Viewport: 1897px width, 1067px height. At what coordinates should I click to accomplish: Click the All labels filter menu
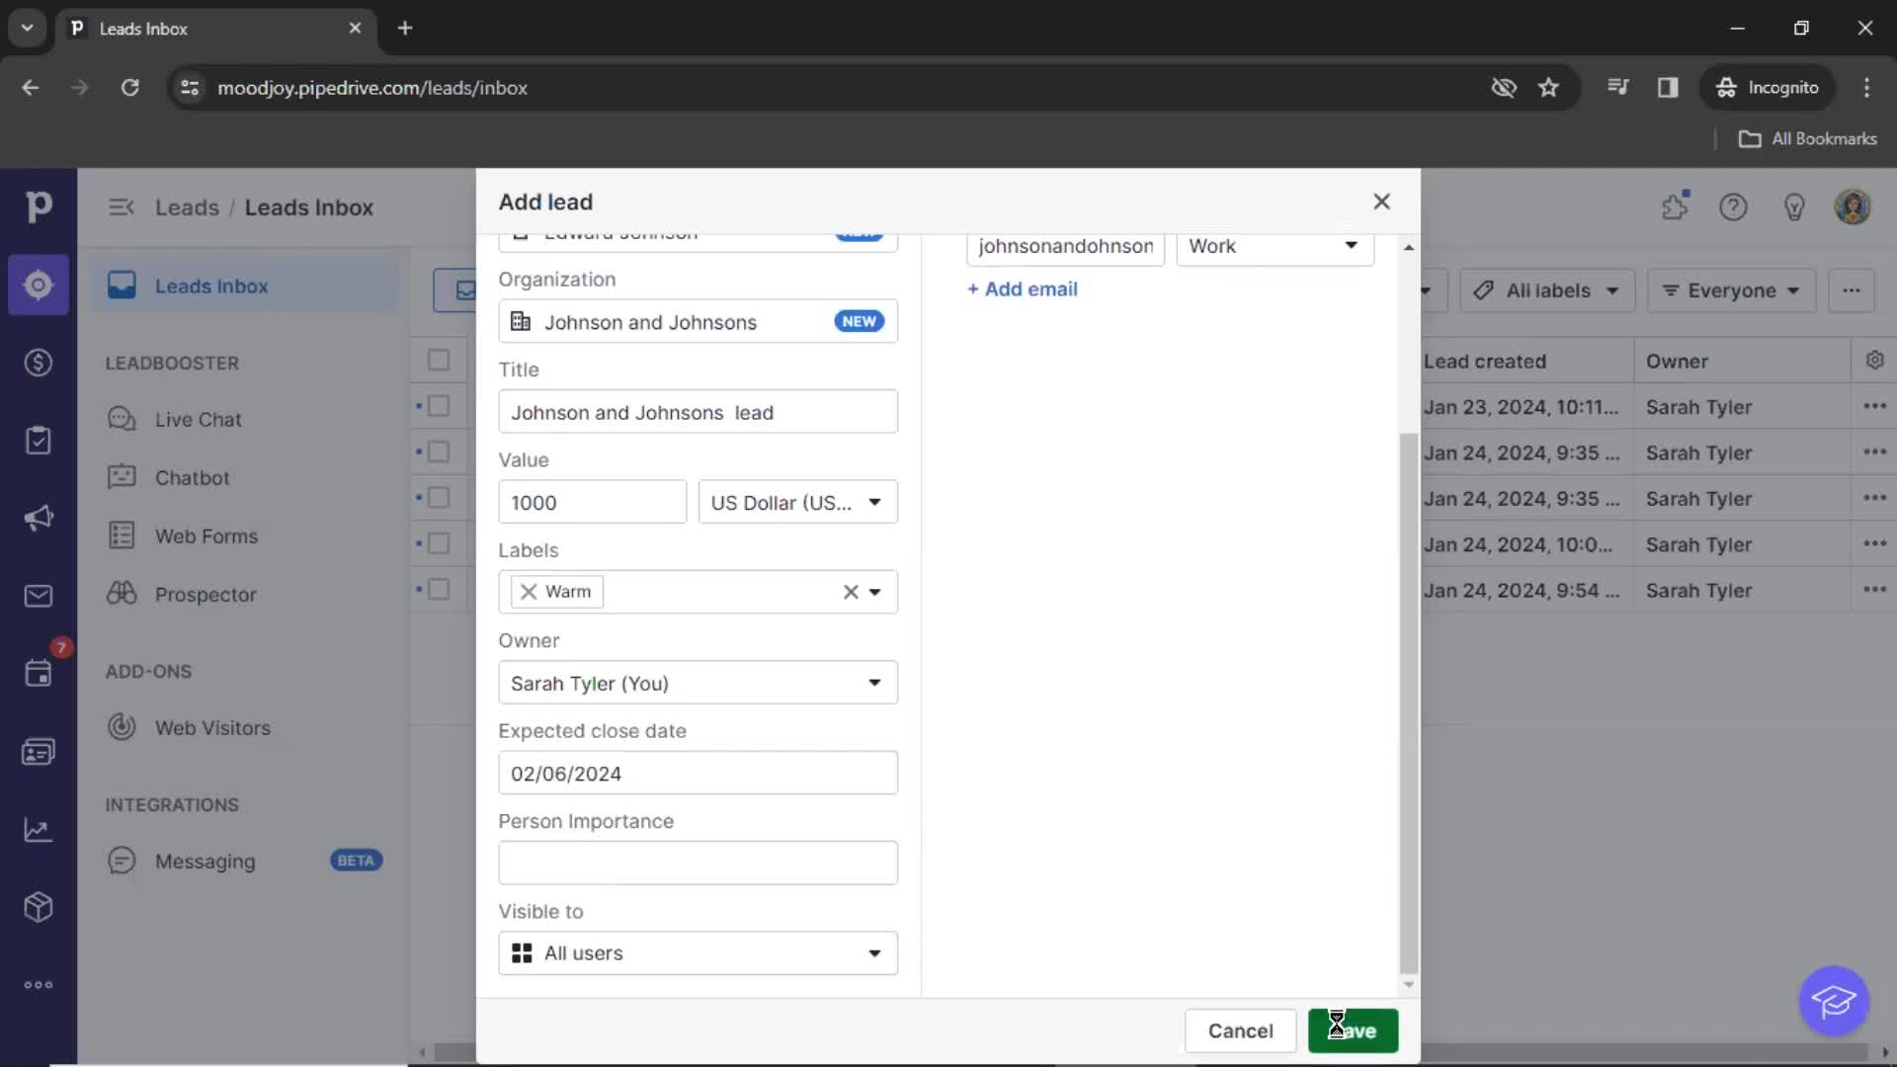(1545, 289)
